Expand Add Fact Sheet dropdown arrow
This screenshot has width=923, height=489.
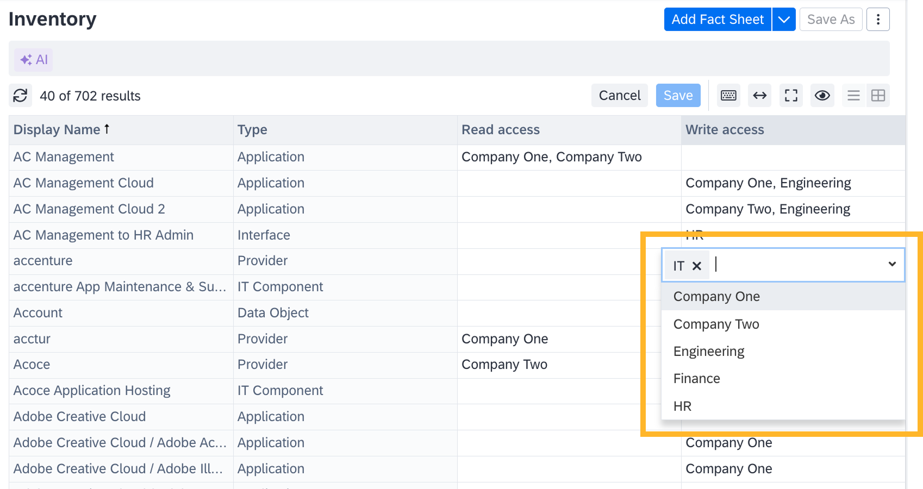point(784,20)
